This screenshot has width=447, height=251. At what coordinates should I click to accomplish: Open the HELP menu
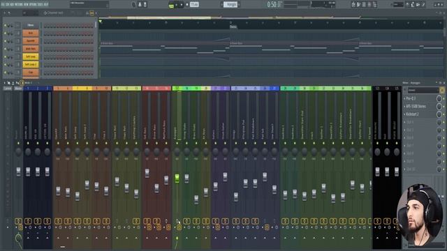tap(47, 5)
